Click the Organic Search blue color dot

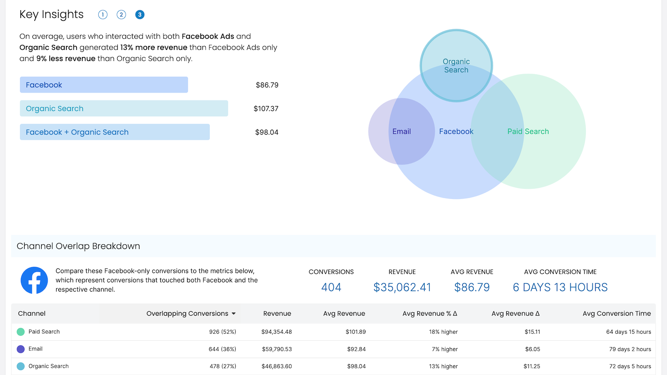[x=20, y=366]
